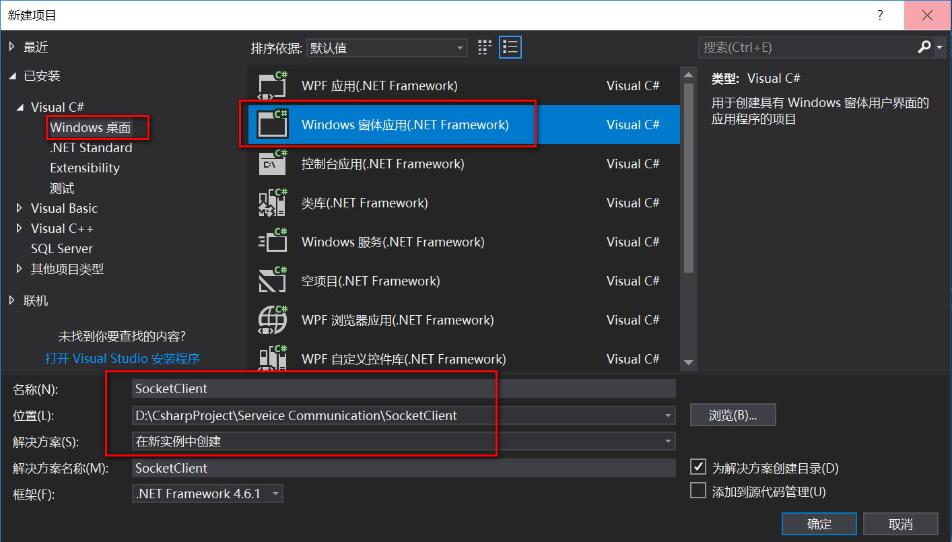This screenshot has width=952, height=542.
Task: Expand the Visual C++ node
Action: tap(19, 228)
